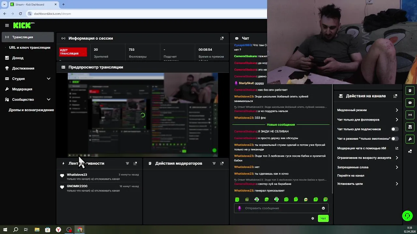The height and width of the screenshot is (234, 417).
Task: Open Трансляция in the sidebar
Action: click(x=28, y=37)
